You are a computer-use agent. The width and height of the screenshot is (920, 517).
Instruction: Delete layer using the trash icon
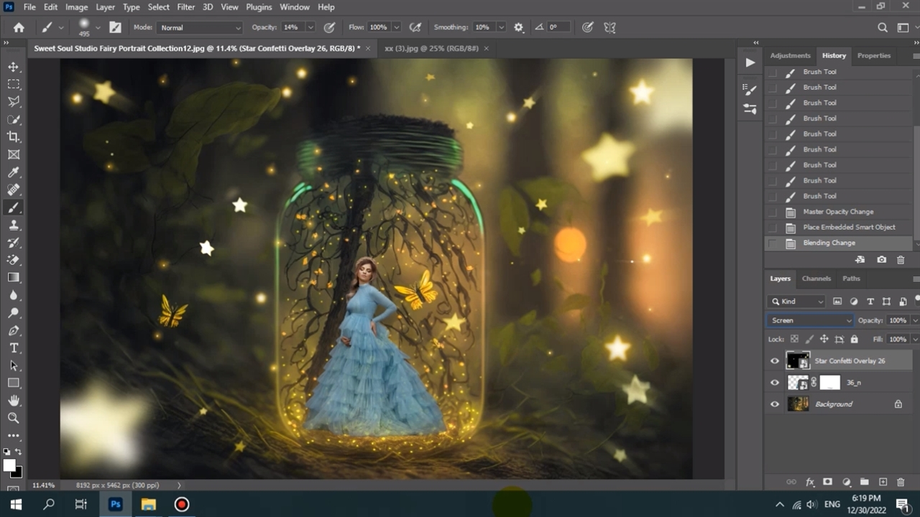[x=901, y=482]
